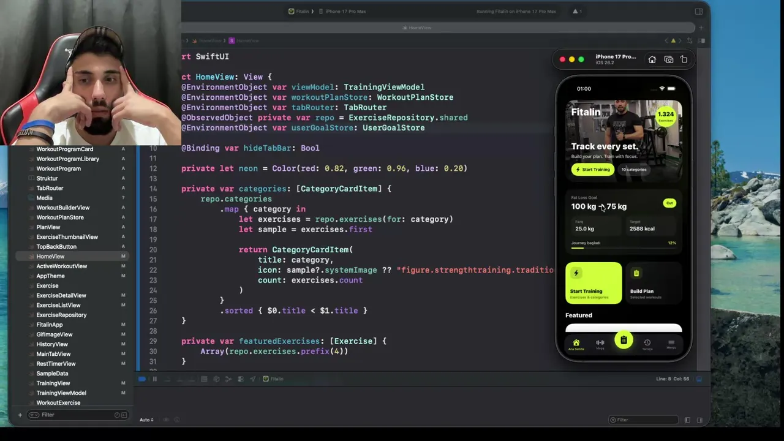This screenshot has height=441, width=784.
Task: Tap the Cut goal badge
Action: tap(669, 203)
